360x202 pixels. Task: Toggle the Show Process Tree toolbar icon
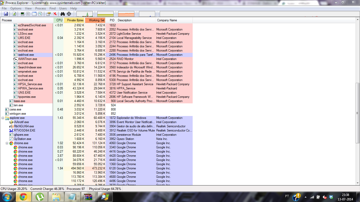tap(28, 14)
